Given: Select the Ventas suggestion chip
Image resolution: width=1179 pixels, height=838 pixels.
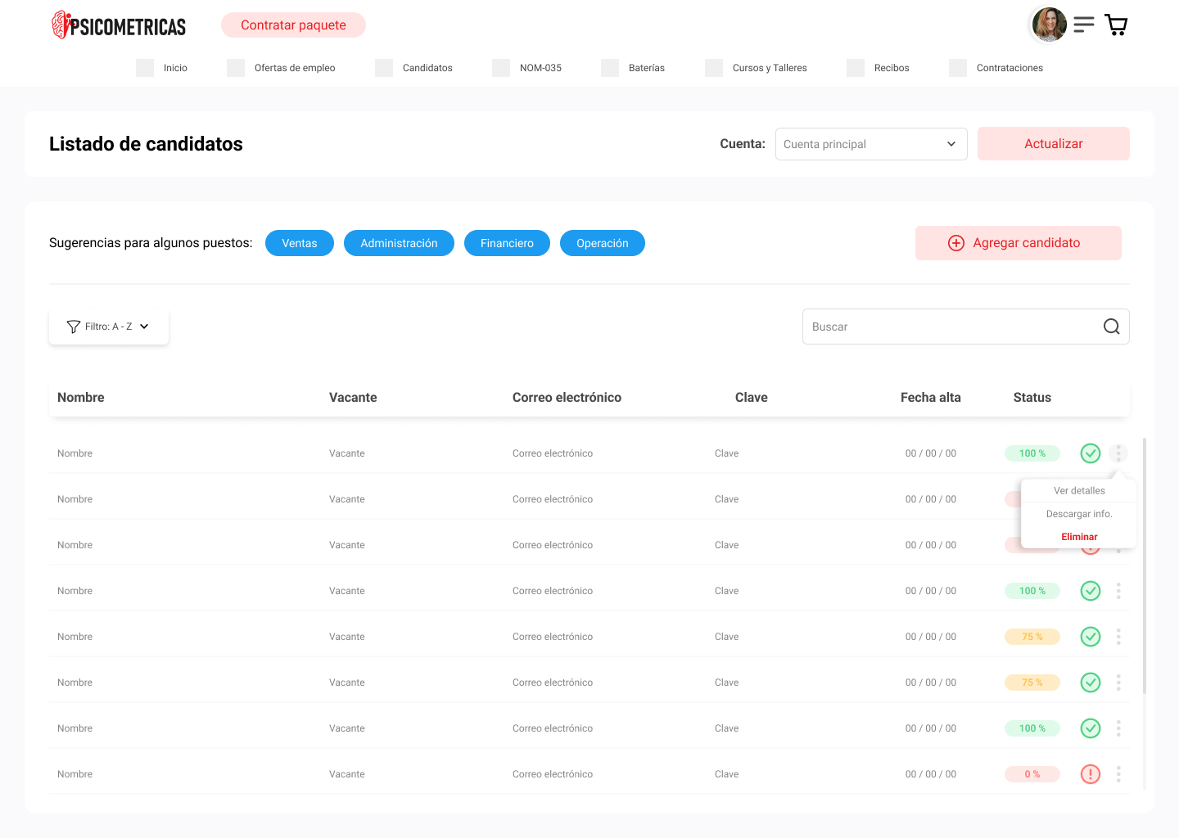Looking at the screenshot, I should pos(300,243).
